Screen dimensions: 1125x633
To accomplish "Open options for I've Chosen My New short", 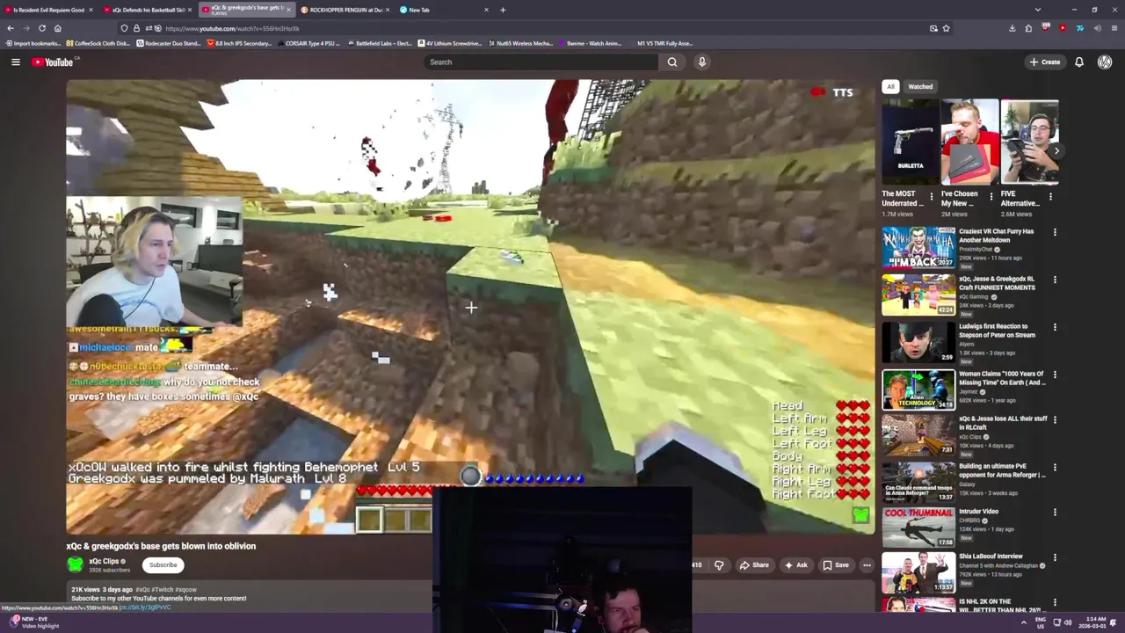I will (991, 197).
